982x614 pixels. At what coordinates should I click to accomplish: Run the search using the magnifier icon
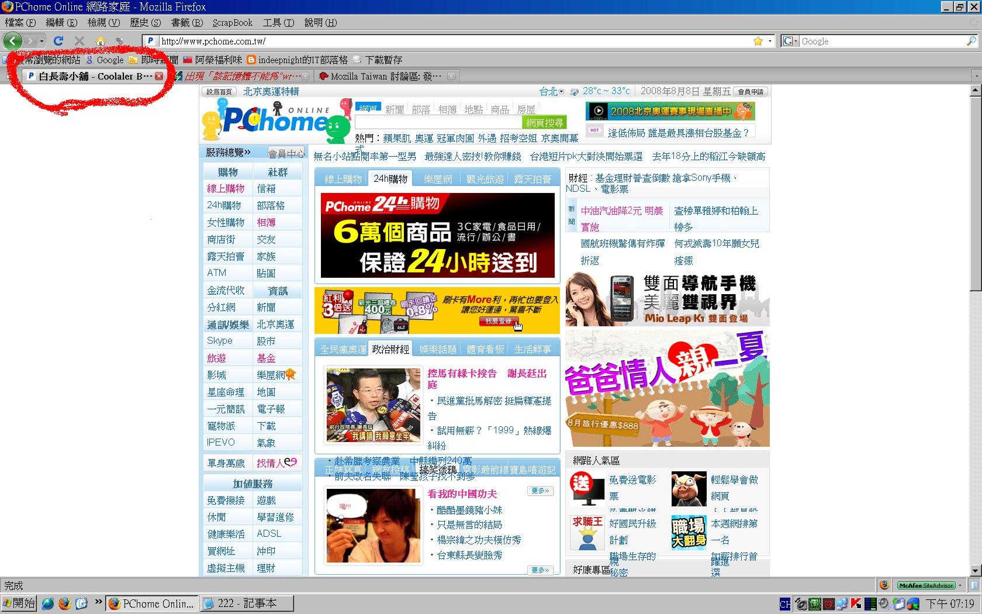pos(971,41)
